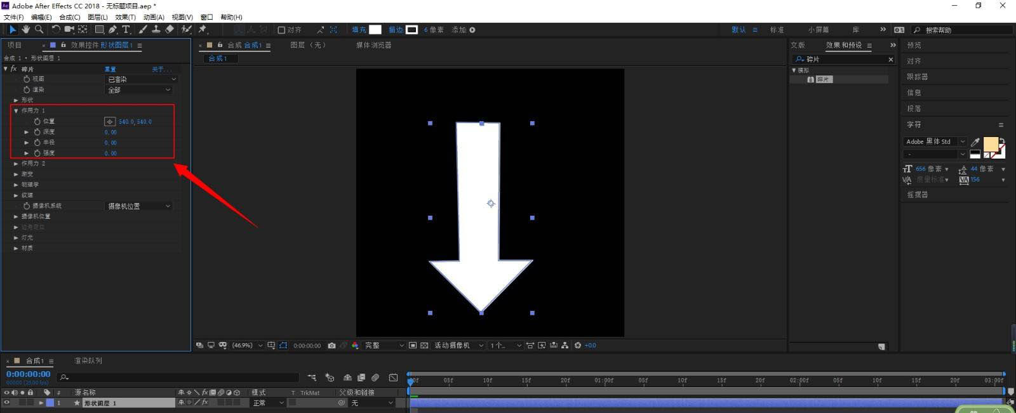Toggle visibility eye of 形状图层 1
Viewport: 1016px width, 413px height.
pos(7,403)
